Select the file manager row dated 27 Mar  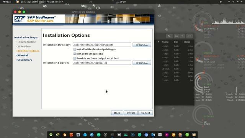pyautogui.click(x=175, y=54)
